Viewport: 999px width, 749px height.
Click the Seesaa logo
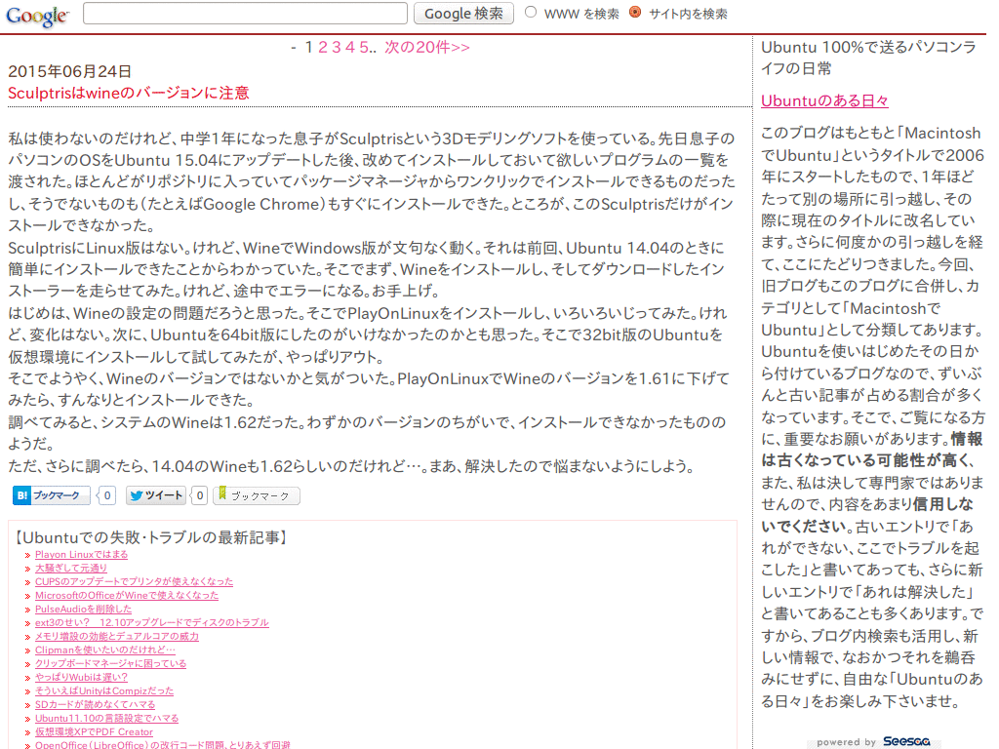pos(906,741)
